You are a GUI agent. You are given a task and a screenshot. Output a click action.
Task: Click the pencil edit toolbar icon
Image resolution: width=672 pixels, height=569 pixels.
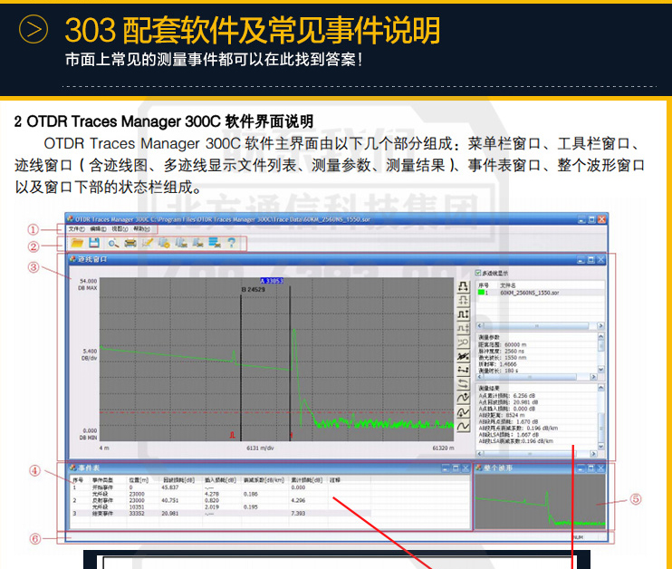point(148,243)
